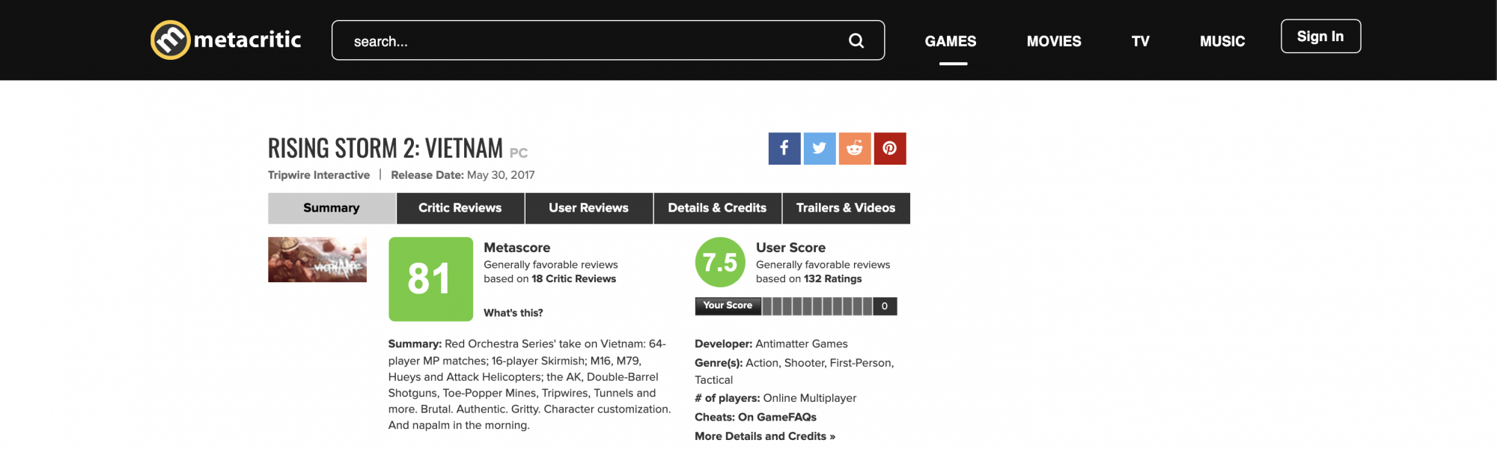The height and width of the screenshot is (449, 1497).
Task: Share on Pinterest icon
Action: click(x=890, y=148)
